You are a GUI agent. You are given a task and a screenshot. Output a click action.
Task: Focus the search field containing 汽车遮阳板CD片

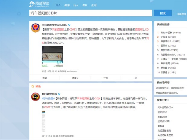(x=91, y=13)
